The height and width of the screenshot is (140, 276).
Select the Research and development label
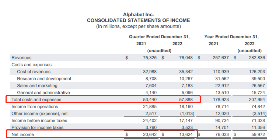[44, 79]
